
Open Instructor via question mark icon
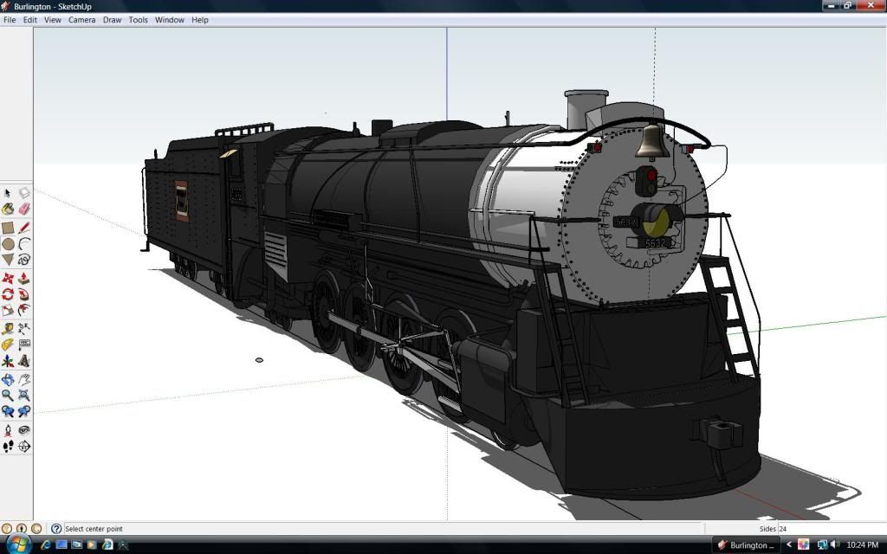pyautogui.click(x=56, y=529)
